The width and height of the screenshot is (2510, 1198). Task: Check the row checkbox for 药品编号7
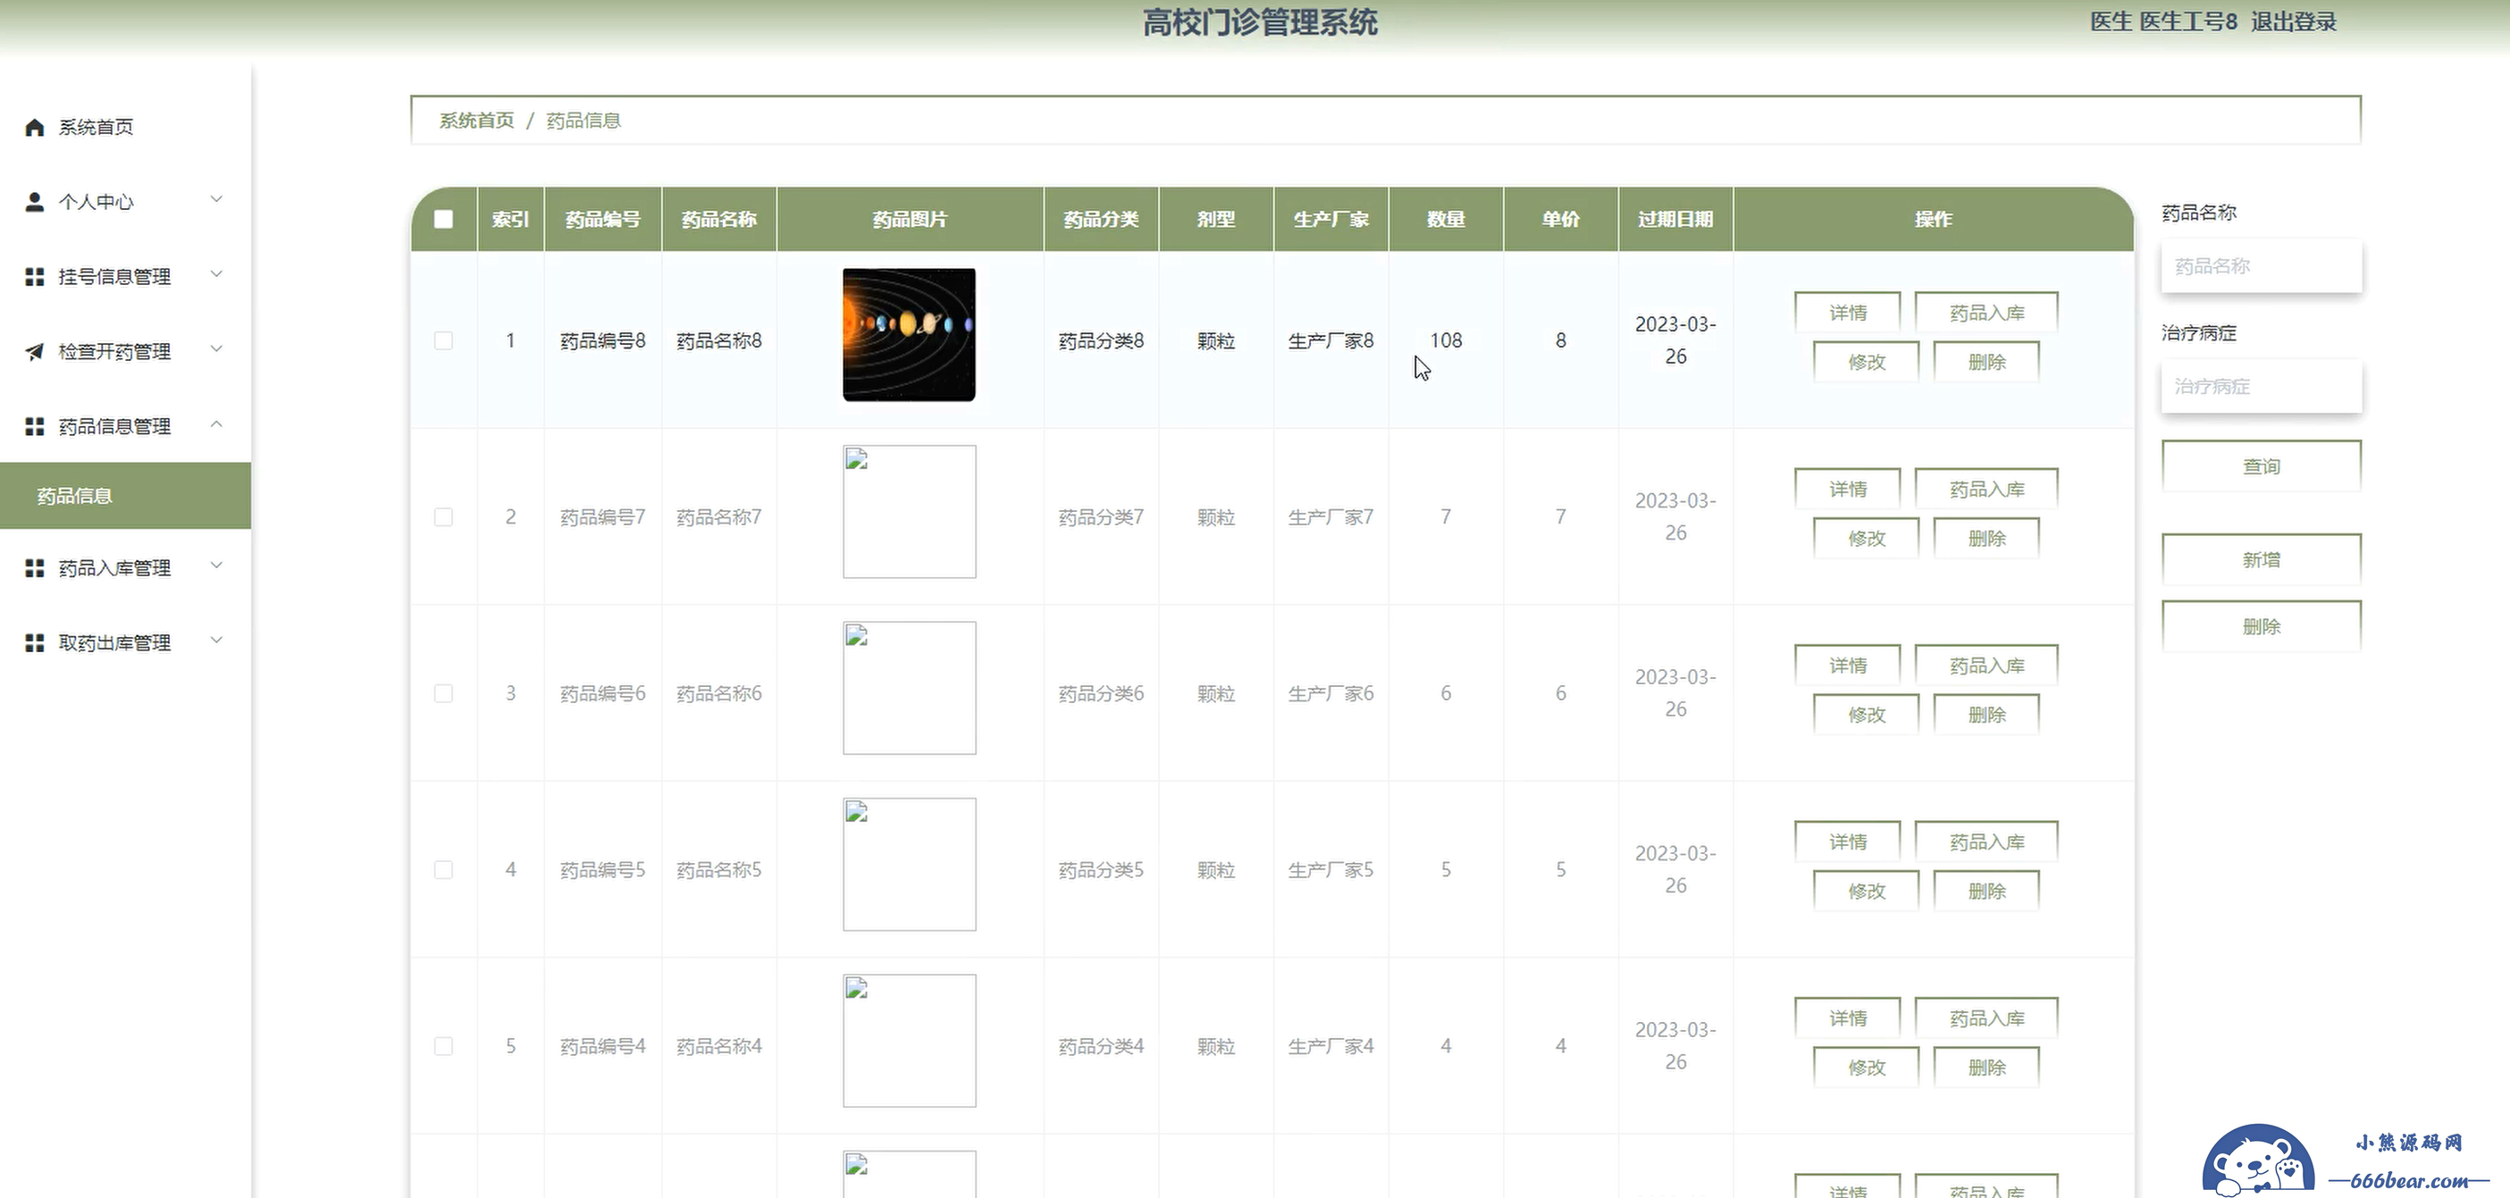[x=443, y=517]
